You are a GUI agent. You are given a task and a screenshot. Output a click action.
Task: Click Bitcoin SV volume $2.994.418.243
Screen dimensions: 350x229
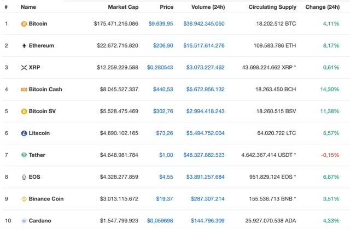tap(206, 111)
